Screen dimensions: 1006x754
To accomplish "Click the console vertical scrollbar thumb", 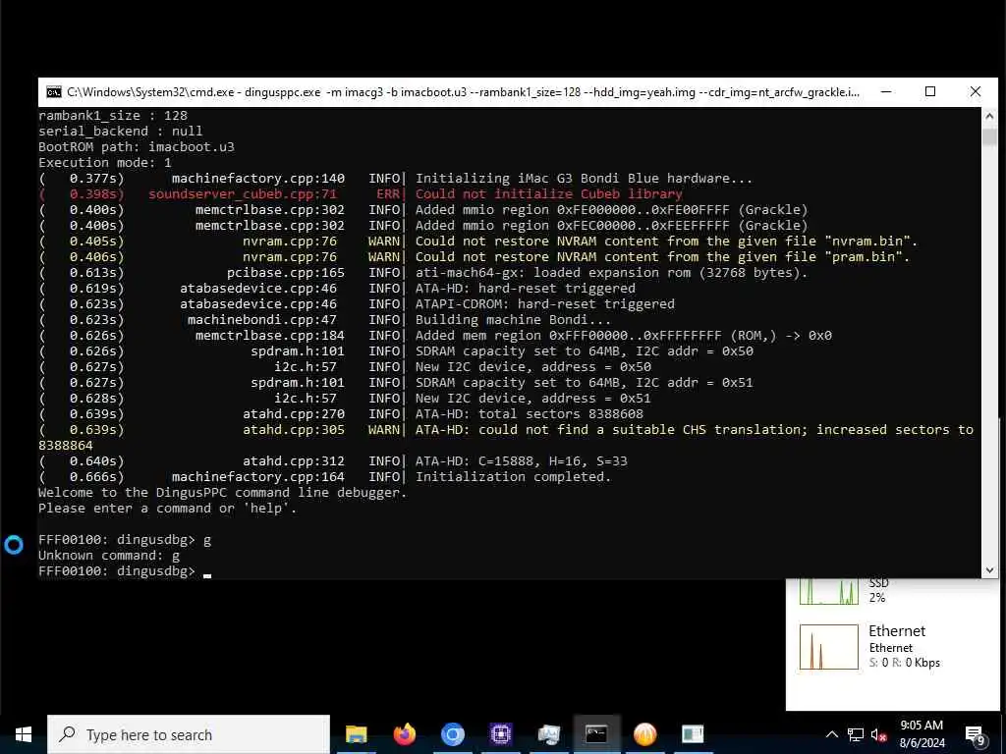I will pos(989,137).
